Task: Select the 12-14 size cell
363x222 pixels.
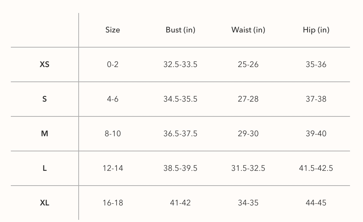Action: 113,168
